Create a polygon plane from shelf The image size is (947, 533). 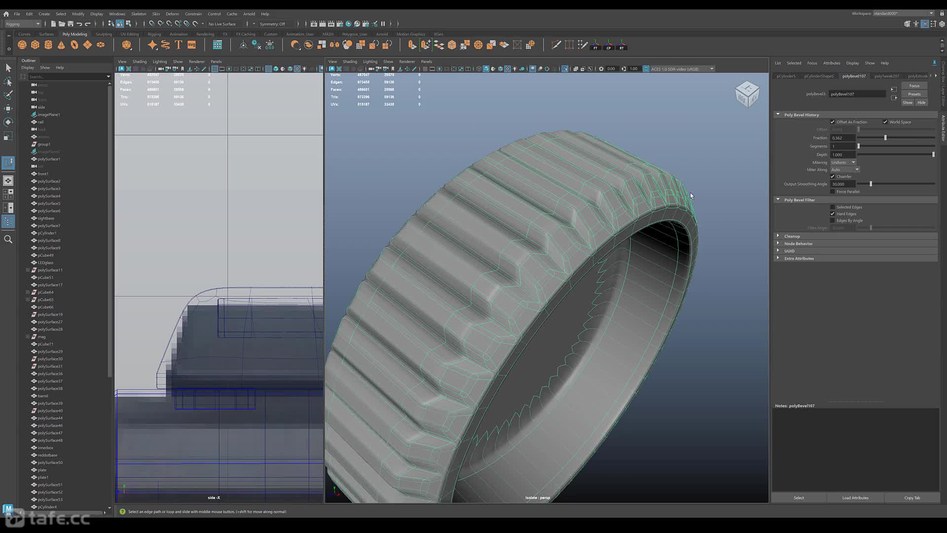pos(87,45)
